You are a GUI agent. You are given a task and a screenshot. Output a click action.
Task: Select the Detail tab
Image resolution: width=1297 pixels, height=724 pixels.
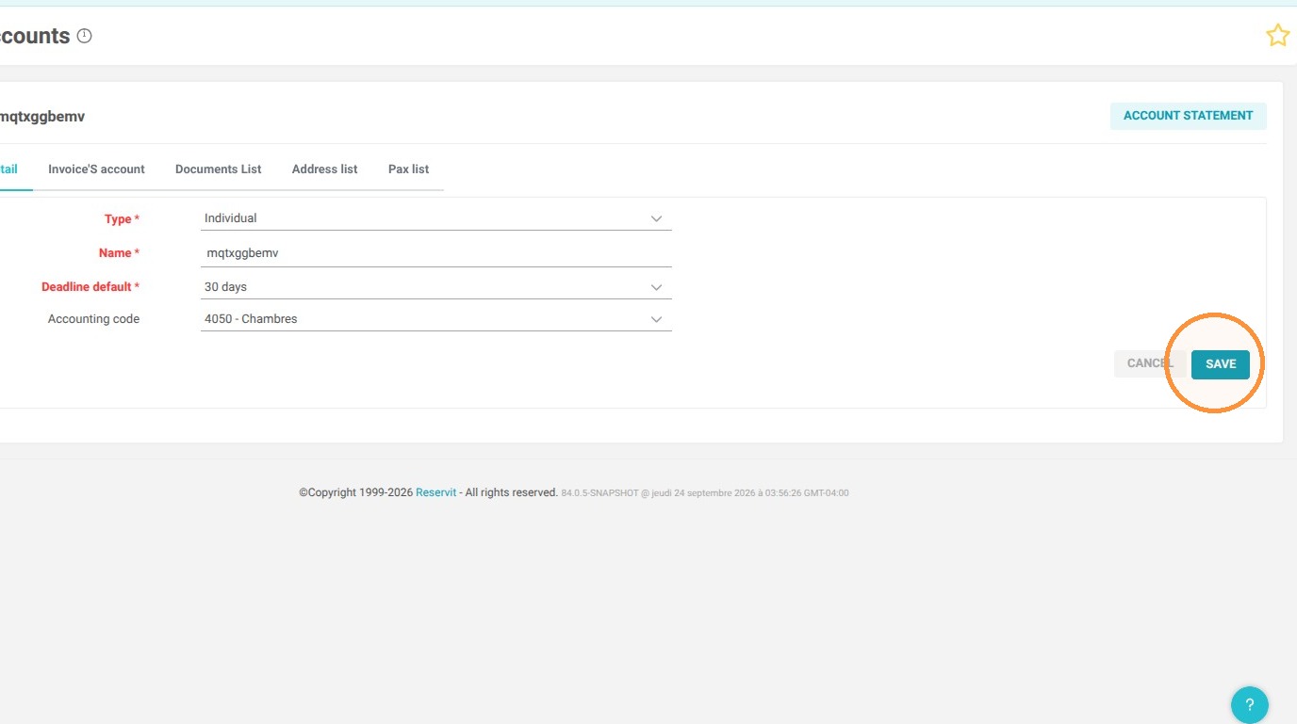point(8,169)
